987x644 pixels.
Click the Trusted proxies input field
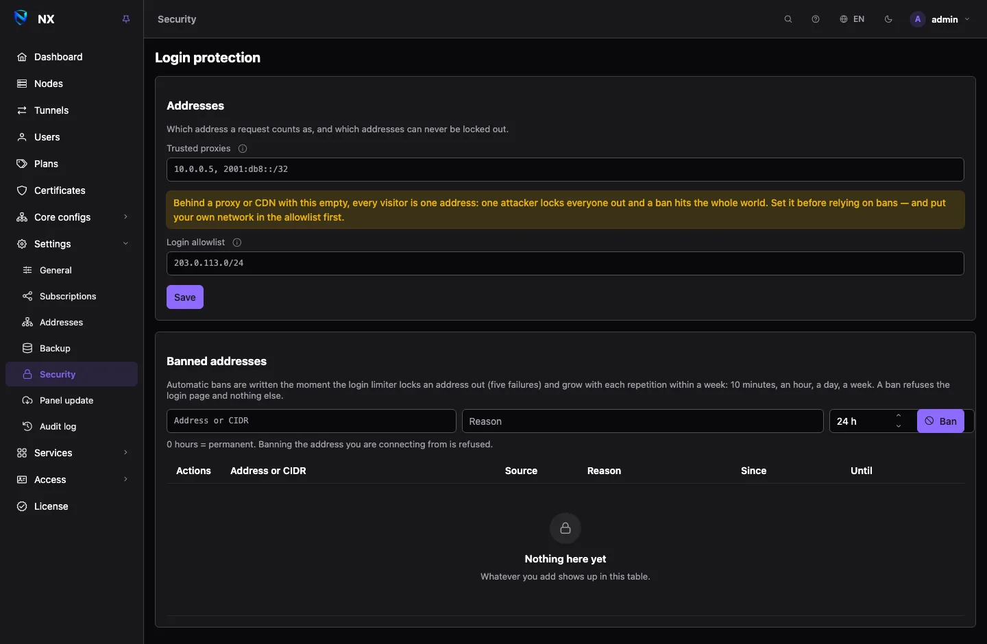point(565,169)
